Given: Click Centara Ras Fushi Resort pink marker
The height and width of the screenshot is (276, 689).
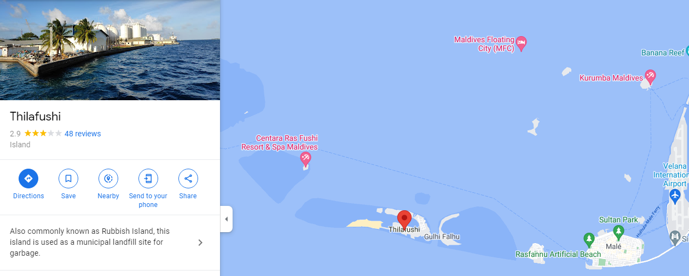Looking at the screenshot, I should click(x=306, y=159).
